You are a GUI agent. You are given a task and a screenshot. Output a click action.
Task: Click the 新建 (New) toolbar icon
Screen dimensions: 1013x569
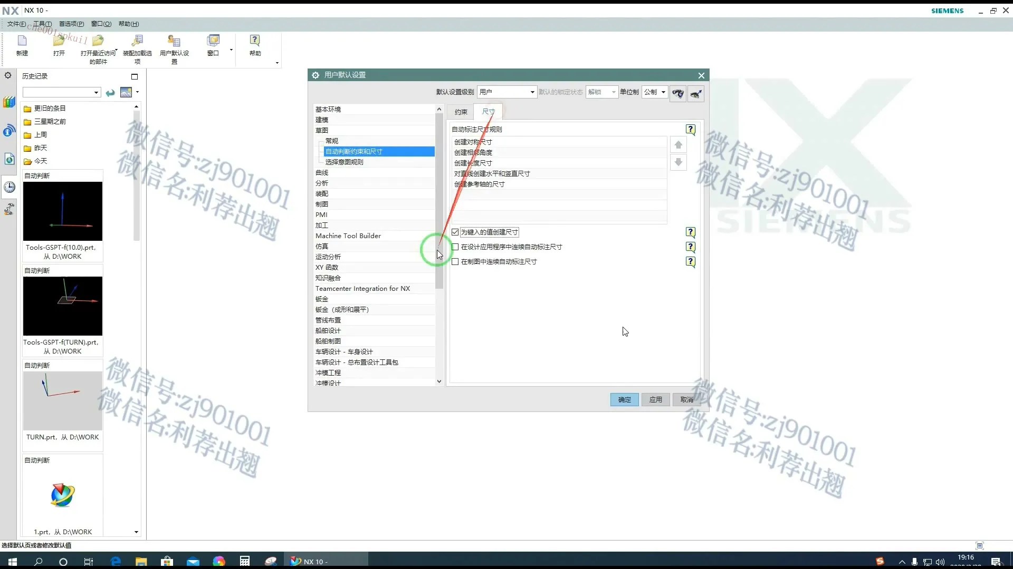tap(22, 45)
